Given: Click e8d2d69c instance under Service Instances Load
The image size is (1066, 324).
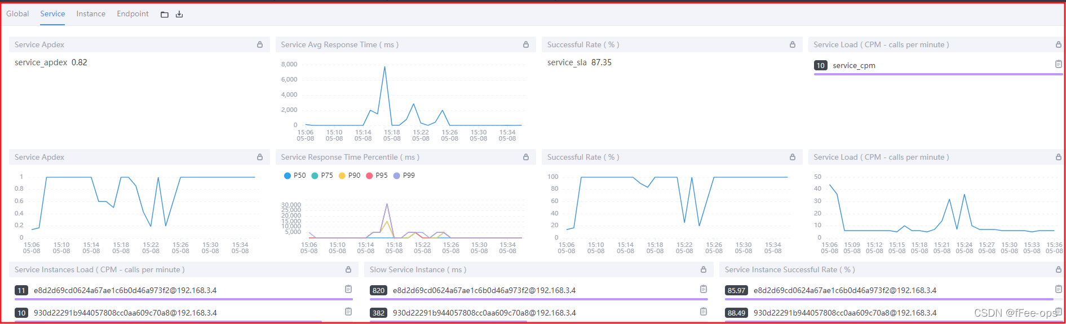Looking at the screenshot, I should coord(125,290).
